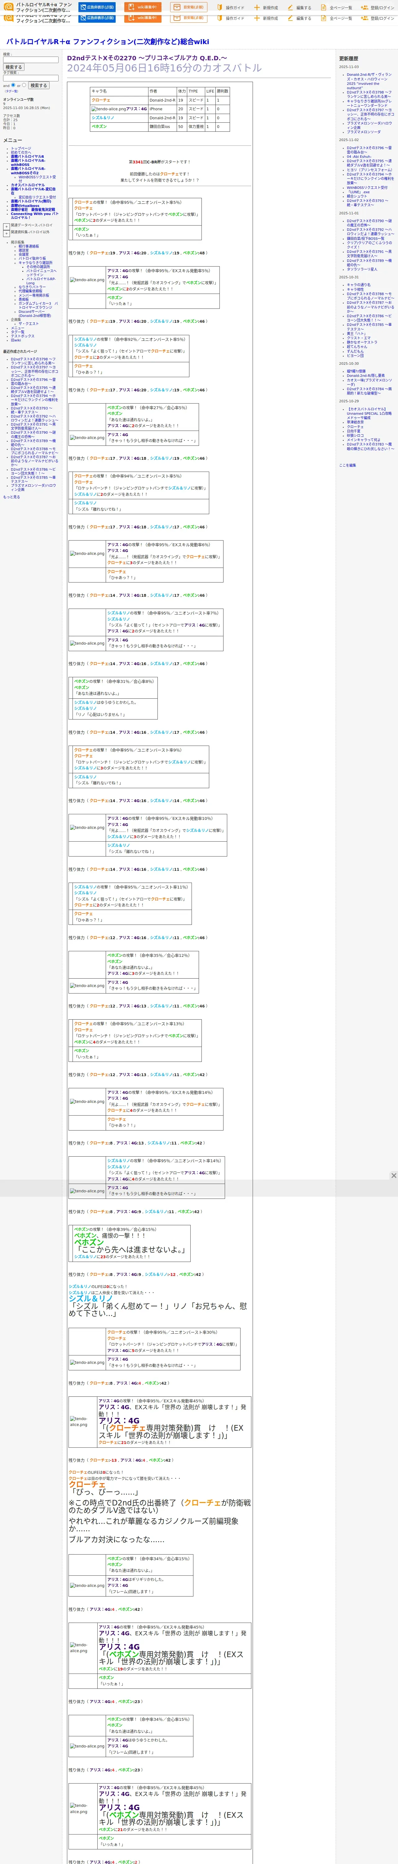Open 直轄@雀荘 最強雀鬼決定戦 link
The height and width of the screenshot is (1864, 398).
[33, 210]
